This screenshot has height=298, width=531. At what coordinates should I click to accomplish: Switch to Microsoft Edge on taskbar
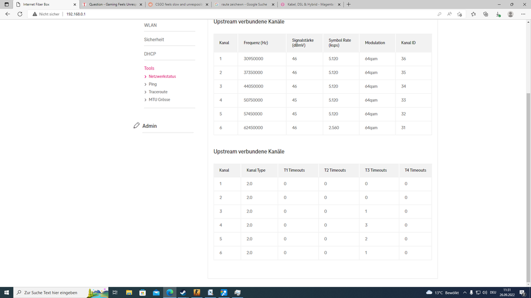click(170, 293)
